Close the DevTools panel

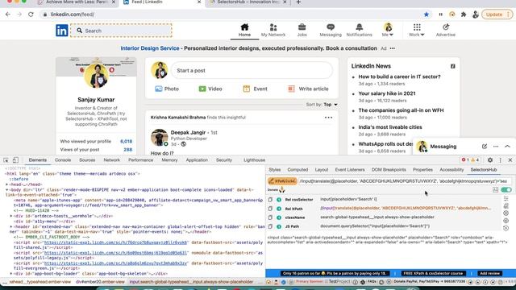pos(510,160)
